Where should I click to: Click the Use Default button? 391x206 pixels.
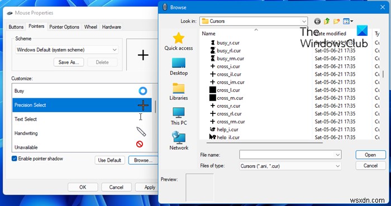click(109, 160)
